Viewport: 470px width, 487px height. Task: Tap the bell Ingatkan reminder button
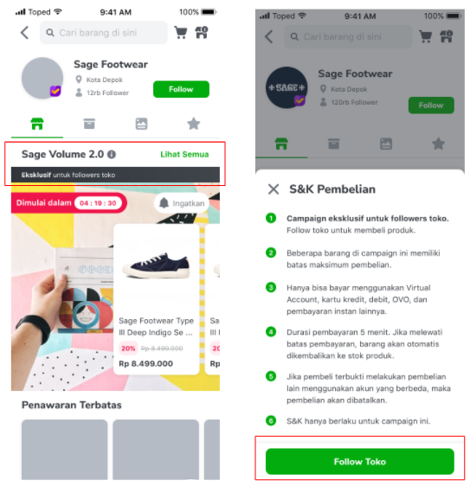[x=182, y=203]
